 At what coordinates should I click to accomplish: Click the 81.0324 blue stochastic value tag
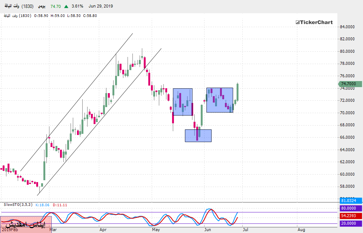tap(350, 201)
